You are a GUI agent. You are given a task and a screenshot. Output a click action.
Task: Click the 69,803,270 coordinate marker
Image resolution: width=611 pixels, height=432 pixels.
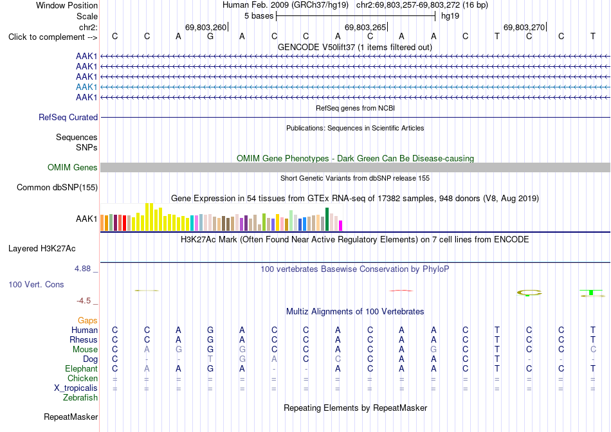point(524,27)
